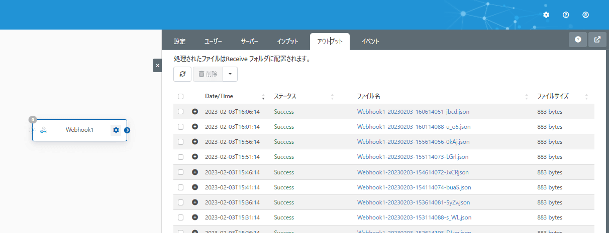Screen dimensions: 609x233
Task: Select the Webhook1 connector label on the canvas
Action: point(79,130)
